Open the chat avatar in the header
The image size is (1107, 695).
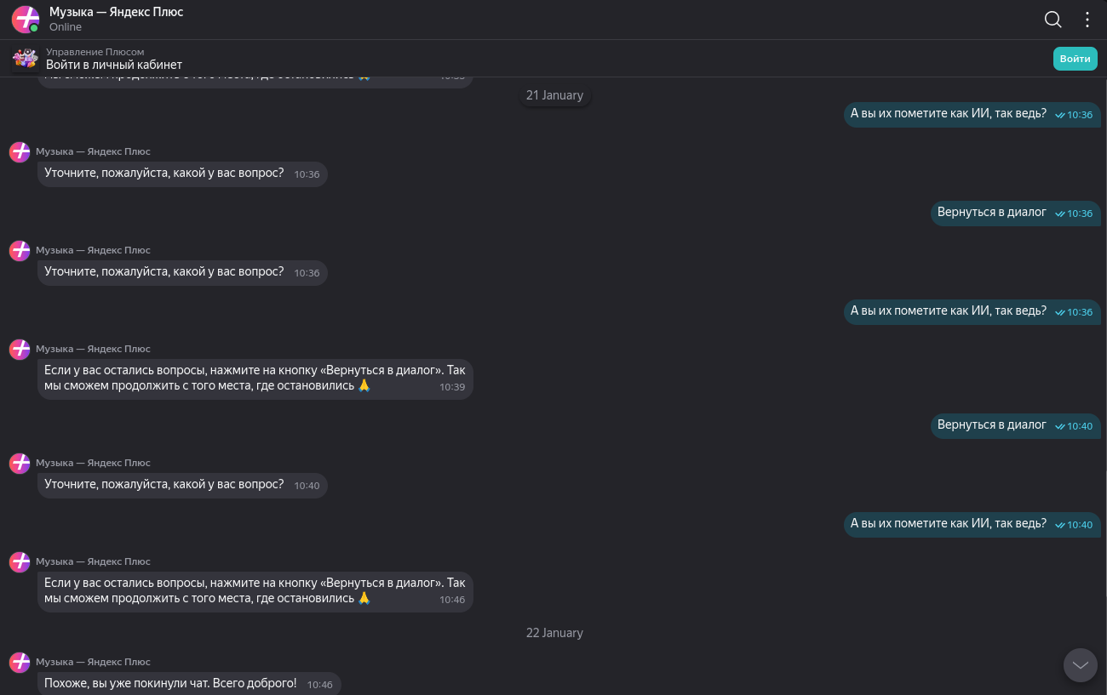pos(26,19)
